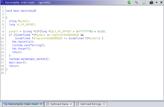Click register0x00000020 on line 10
The width and height of the screenshot is (164, 107).
[x=49, y=38]
